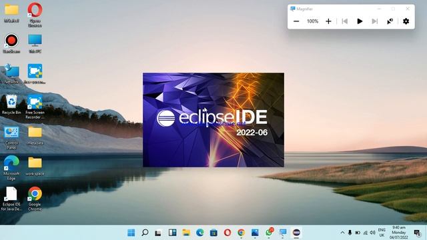The height and width of the screenshot is (240, 427).
Task: Select the metadata folder on desktop
Action: pos(35,135)
